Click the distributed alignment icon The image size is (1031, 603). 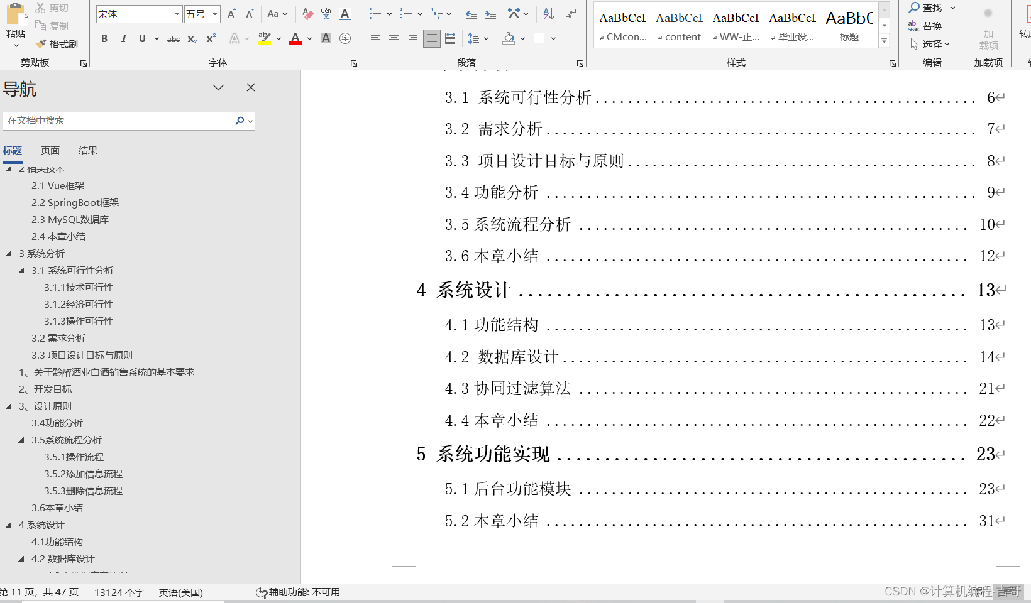[x=450, y=38]
